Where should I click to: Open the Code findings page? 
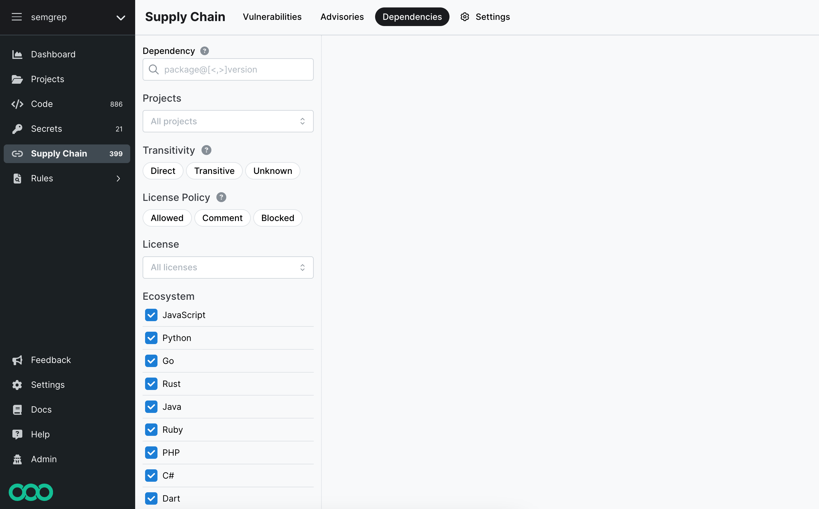coord(42,104)
